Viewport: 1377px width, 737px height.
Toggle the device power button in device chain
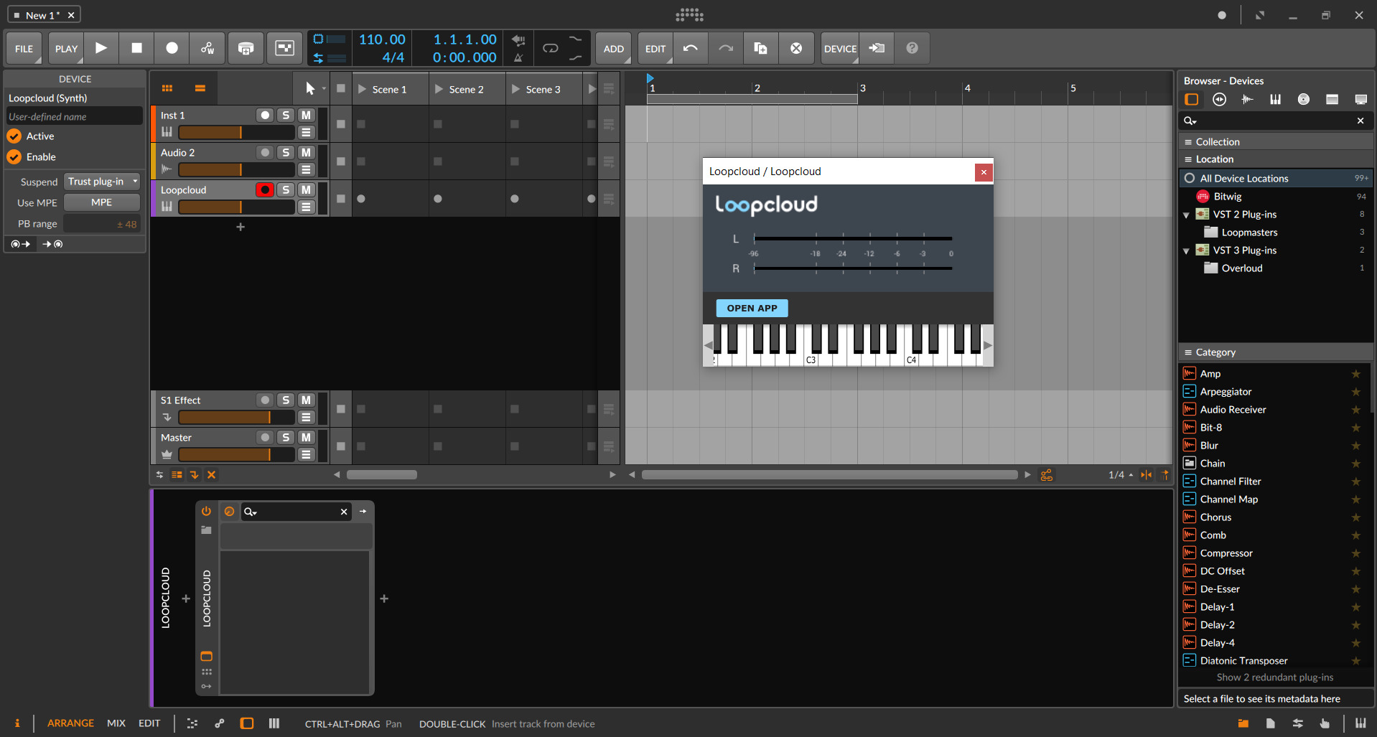(x=206, y=511)
